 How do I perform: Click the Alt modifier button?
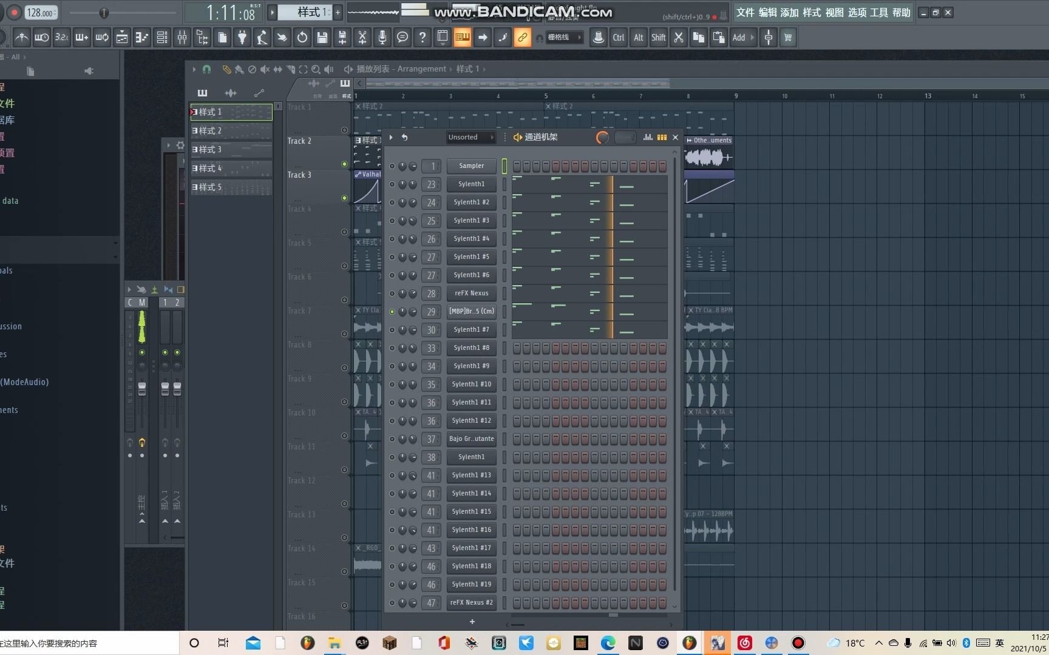point(639,38)
